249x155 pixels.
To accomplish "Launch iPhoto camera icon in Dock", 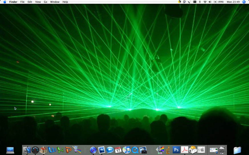I will (x=143, y=150).
